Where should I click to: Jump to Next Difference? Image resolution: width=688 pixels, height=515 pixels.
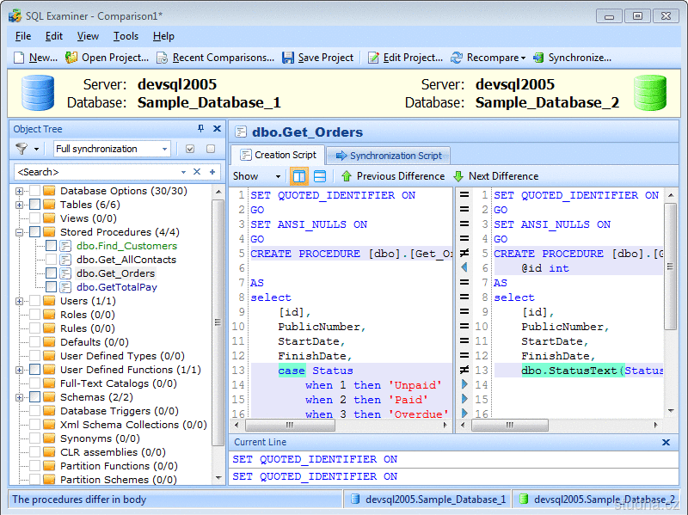point(495,176)
